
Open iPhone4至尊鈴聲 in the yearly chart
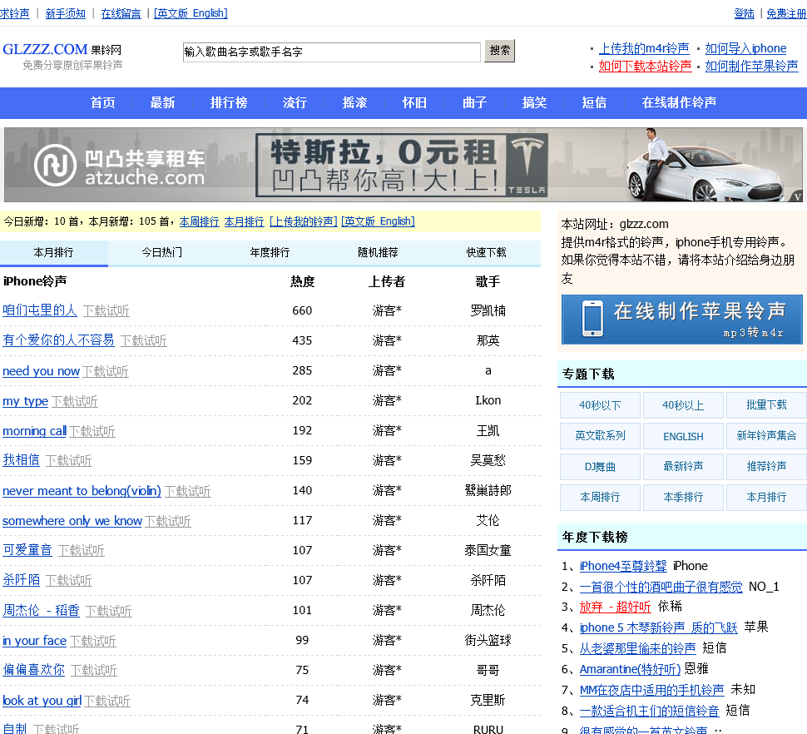[623, 566]
